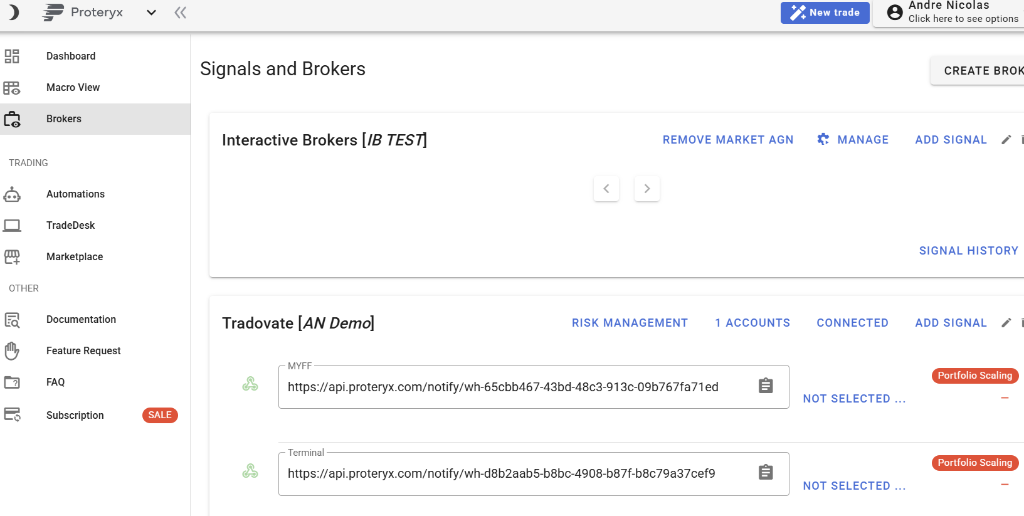Open Subscription page
This screenshot has height=516, width=1024.
tap(75, 416)
